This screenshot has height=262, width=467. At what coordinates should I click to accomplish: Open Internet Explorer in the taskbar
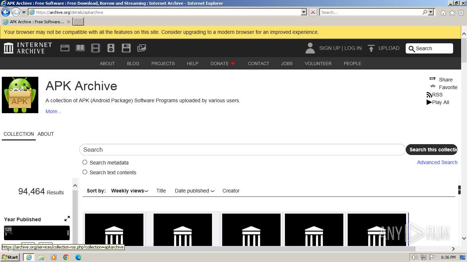(29, 257)
